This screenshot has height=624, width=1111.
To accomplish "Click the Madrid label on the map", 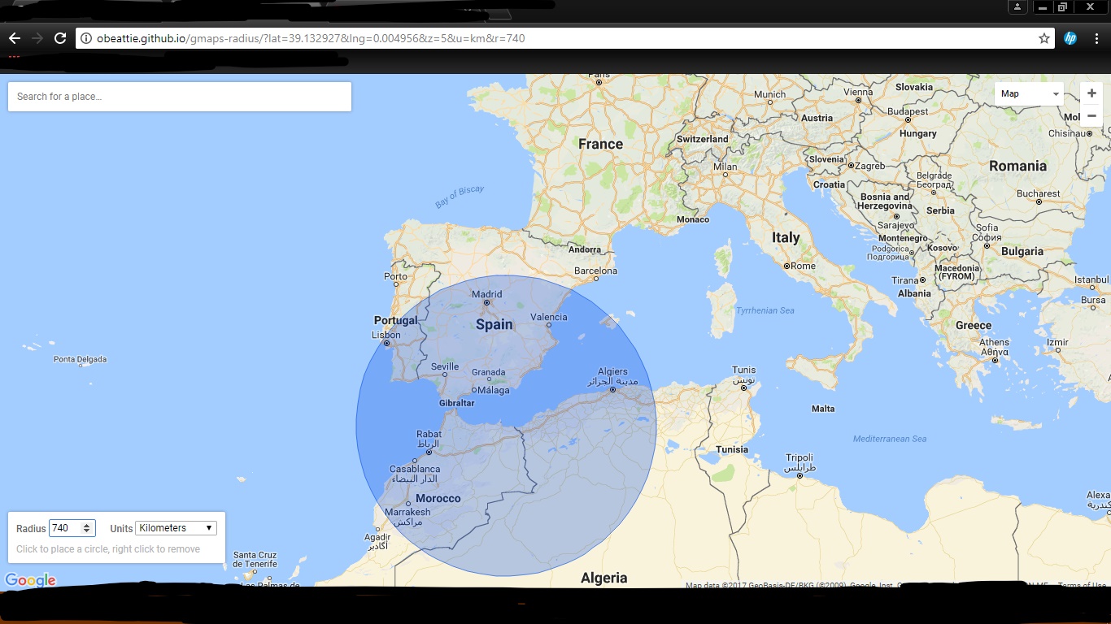I will pos(487,294).
